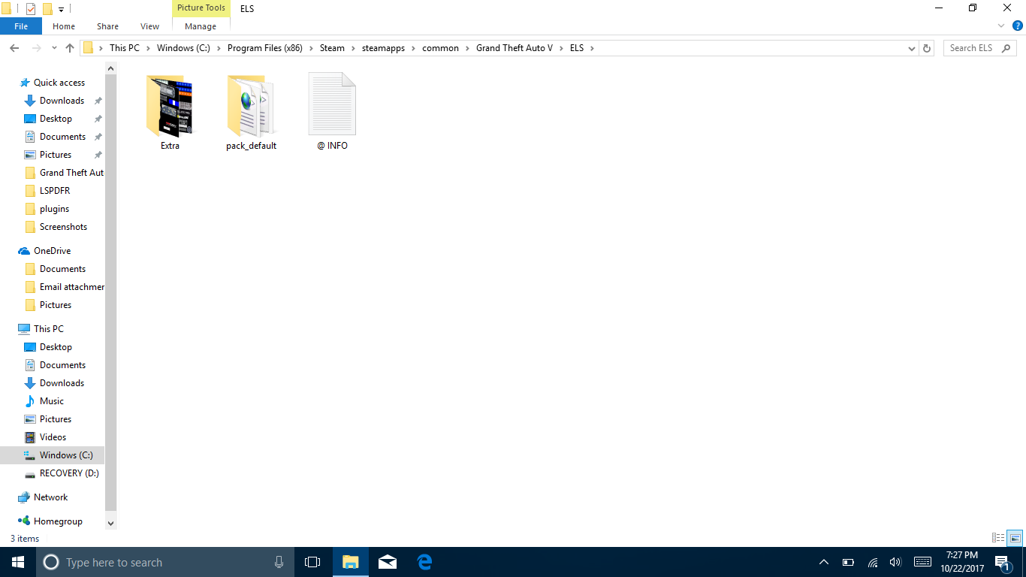Open Videos under This PC

[53, 437]
